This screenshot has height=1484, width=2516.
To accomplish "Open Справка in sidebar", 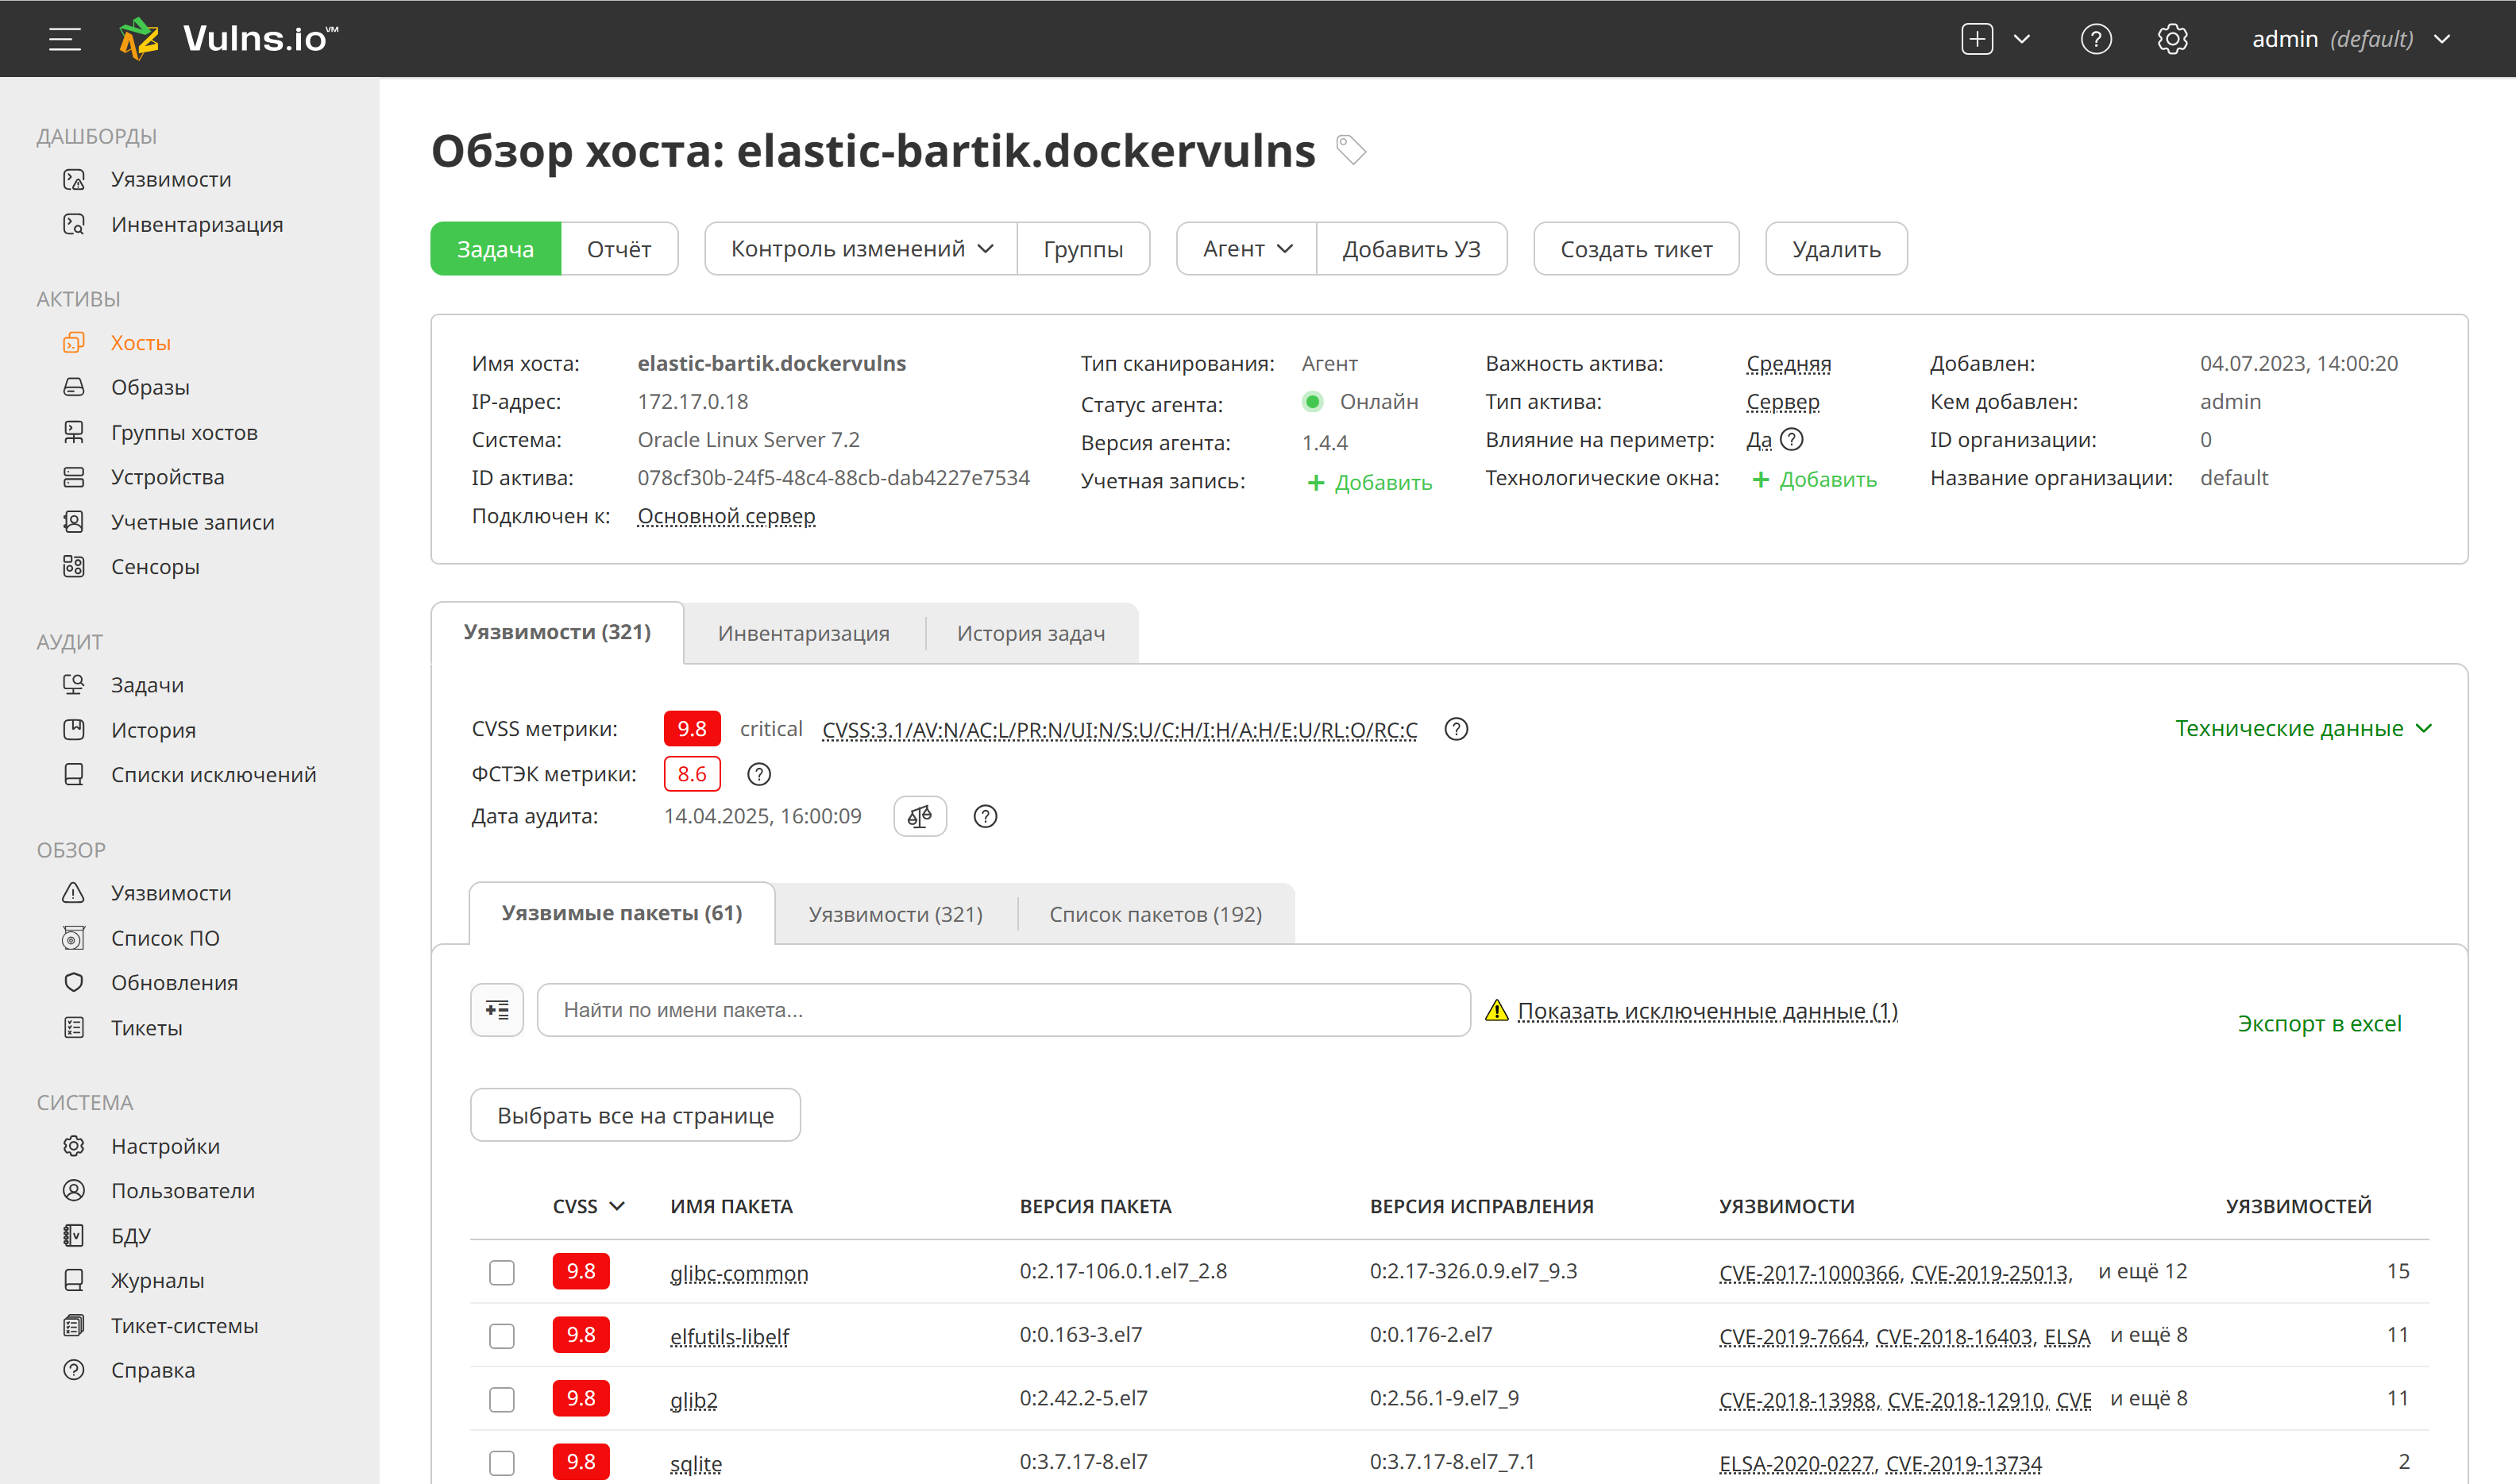I will [x=152, y=1370].
